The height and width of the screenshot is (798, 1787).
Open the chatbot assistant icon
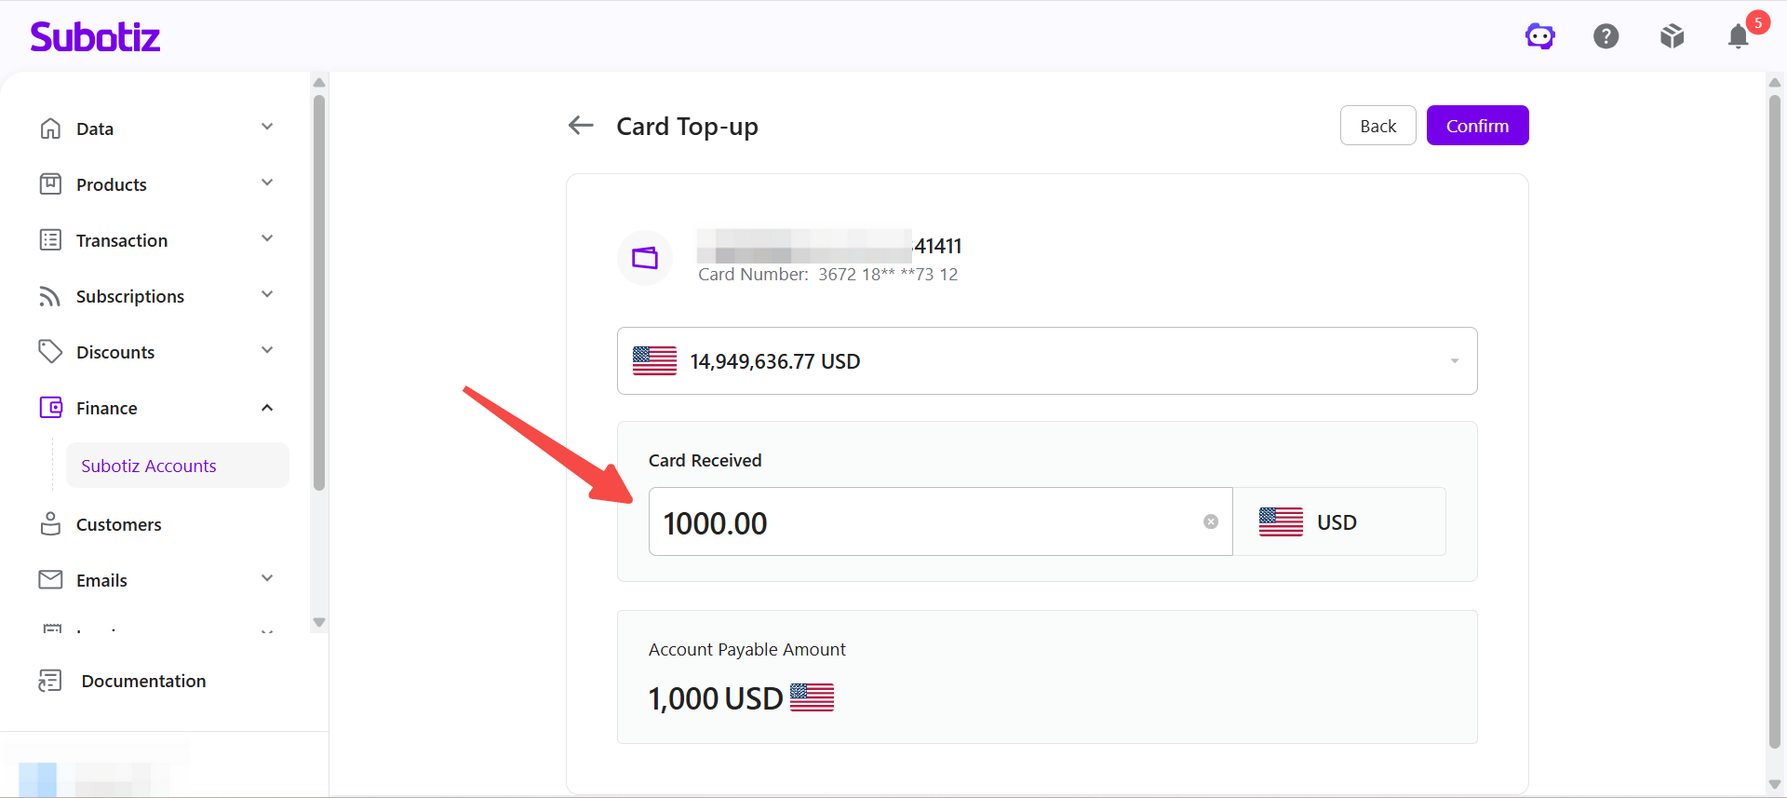coord(1540,36)
